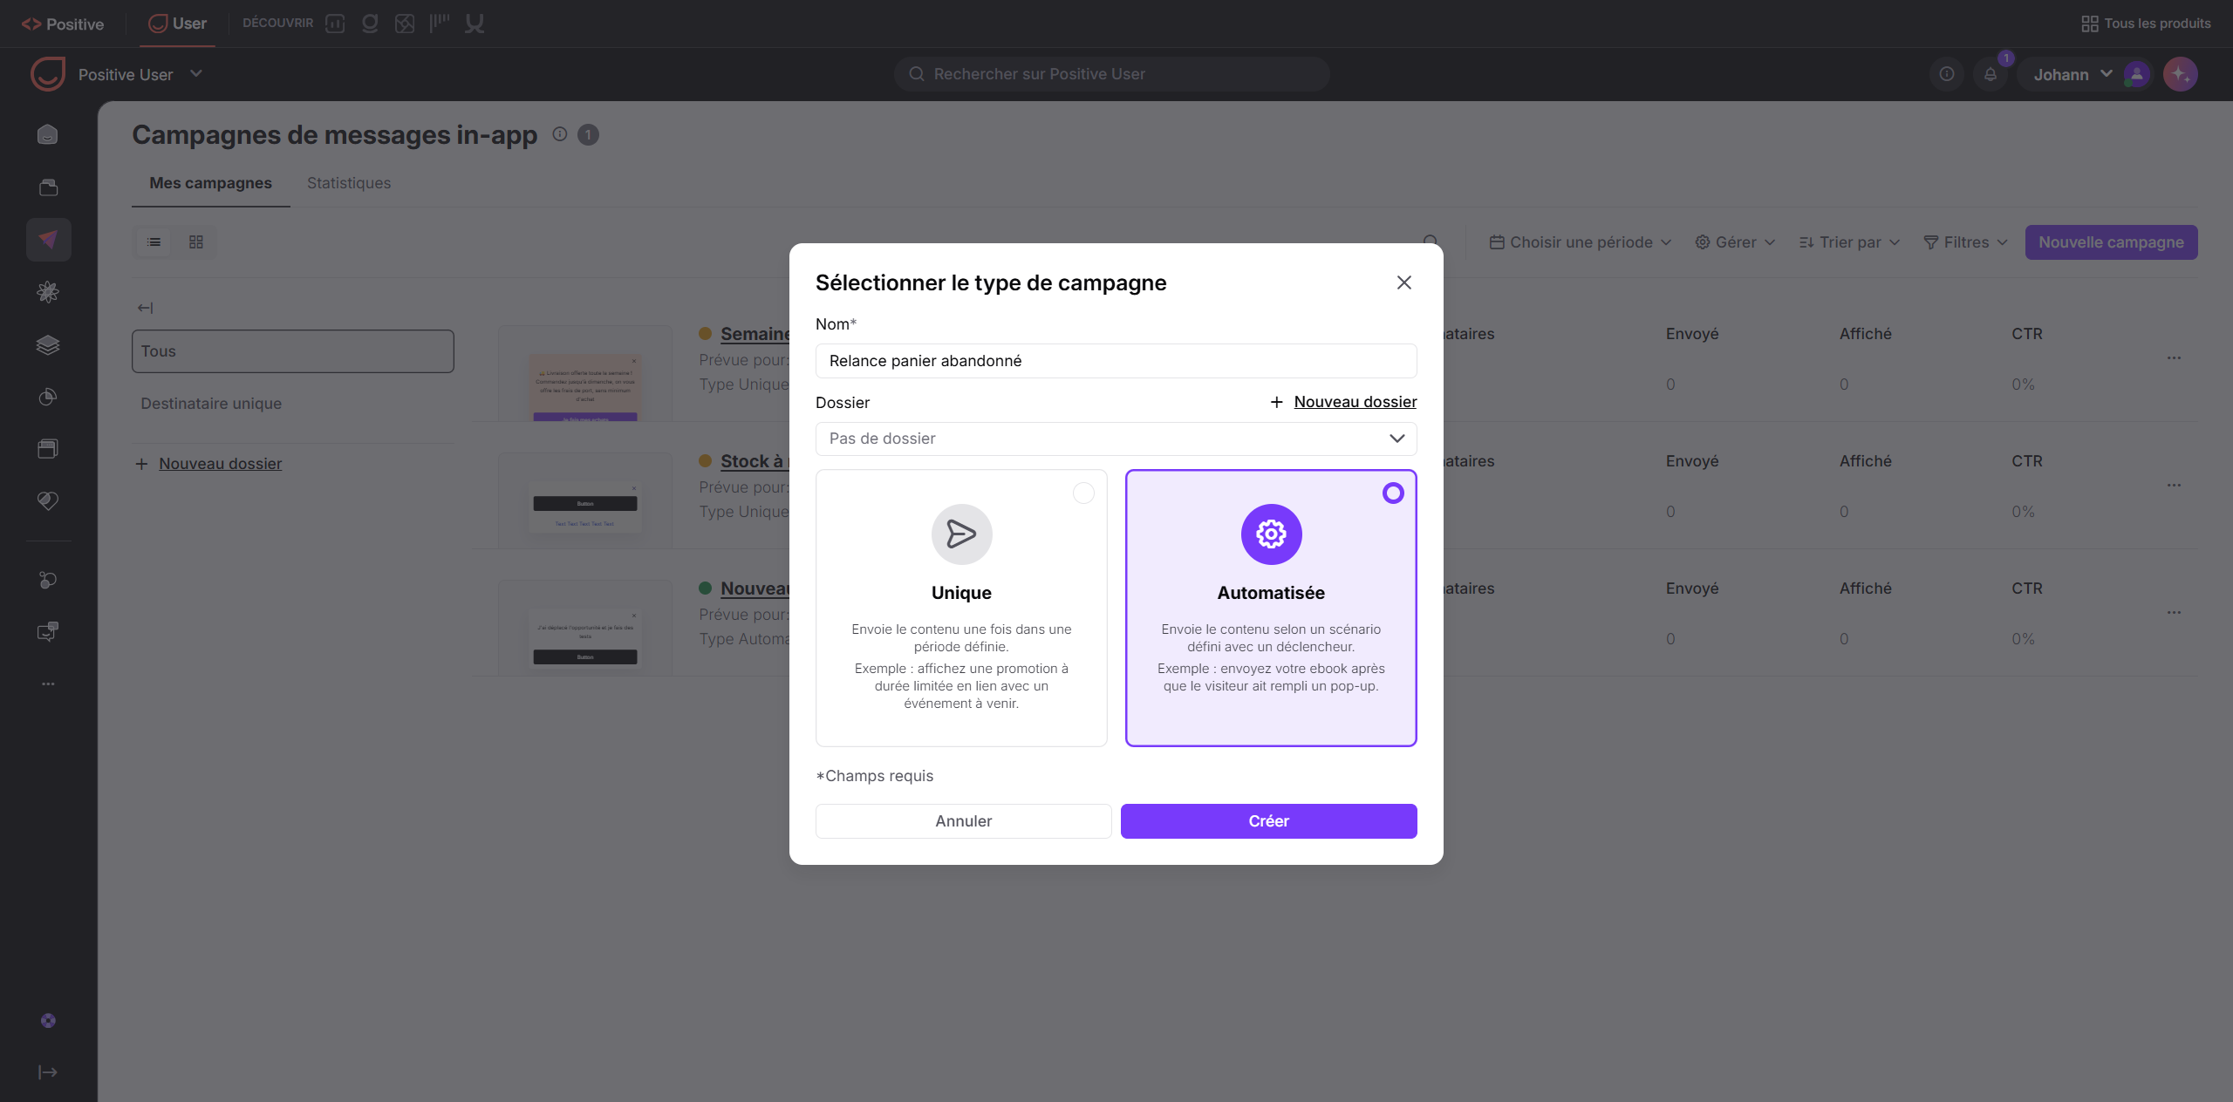Open Tous les produits menu
This screenshot has width=2233, height=1102.
click(2146, 24)
